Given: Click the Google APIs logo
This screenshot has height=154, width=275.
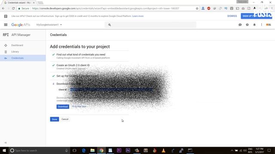Looking at the screenshot, I should 21,25.
